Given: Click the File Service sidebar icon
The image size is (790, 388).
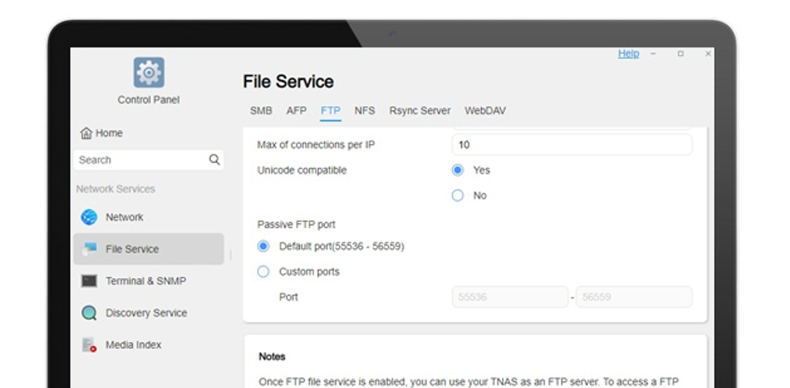Looking at the screenshot, I should click(89, 249).
